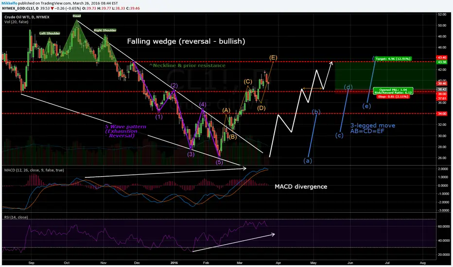Click the O:39.73 open value
453x267 pixels.
point(90,8)
